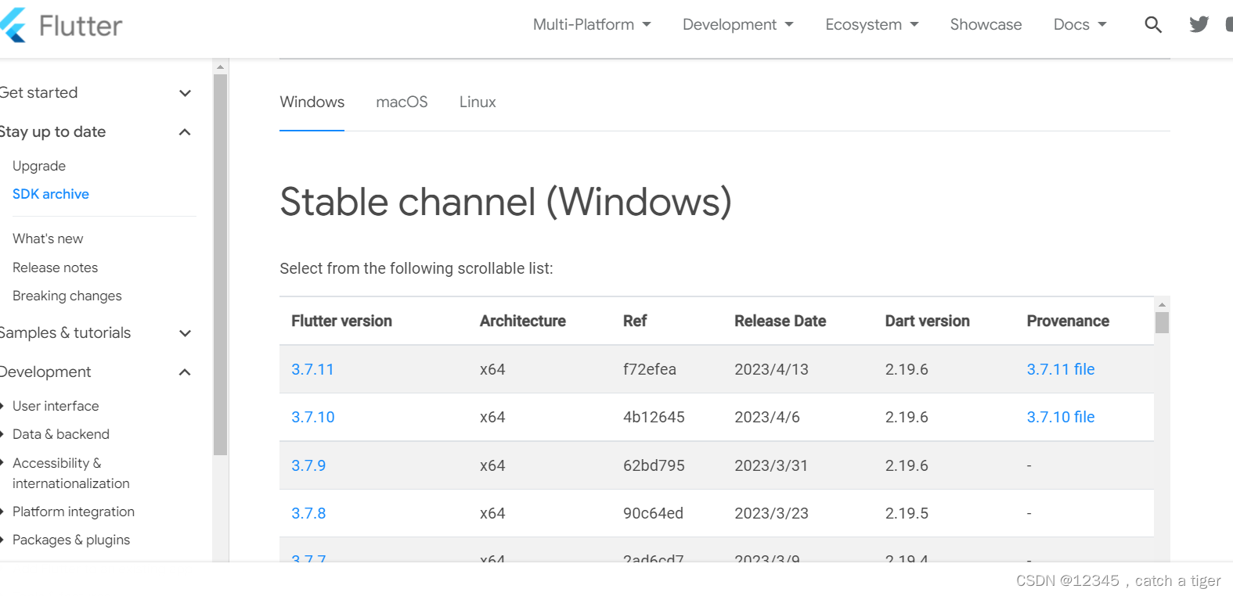Open the Ecosystem dropdown menu
This screenshot has width=1233, height=596.
click(x=871, y=25)
